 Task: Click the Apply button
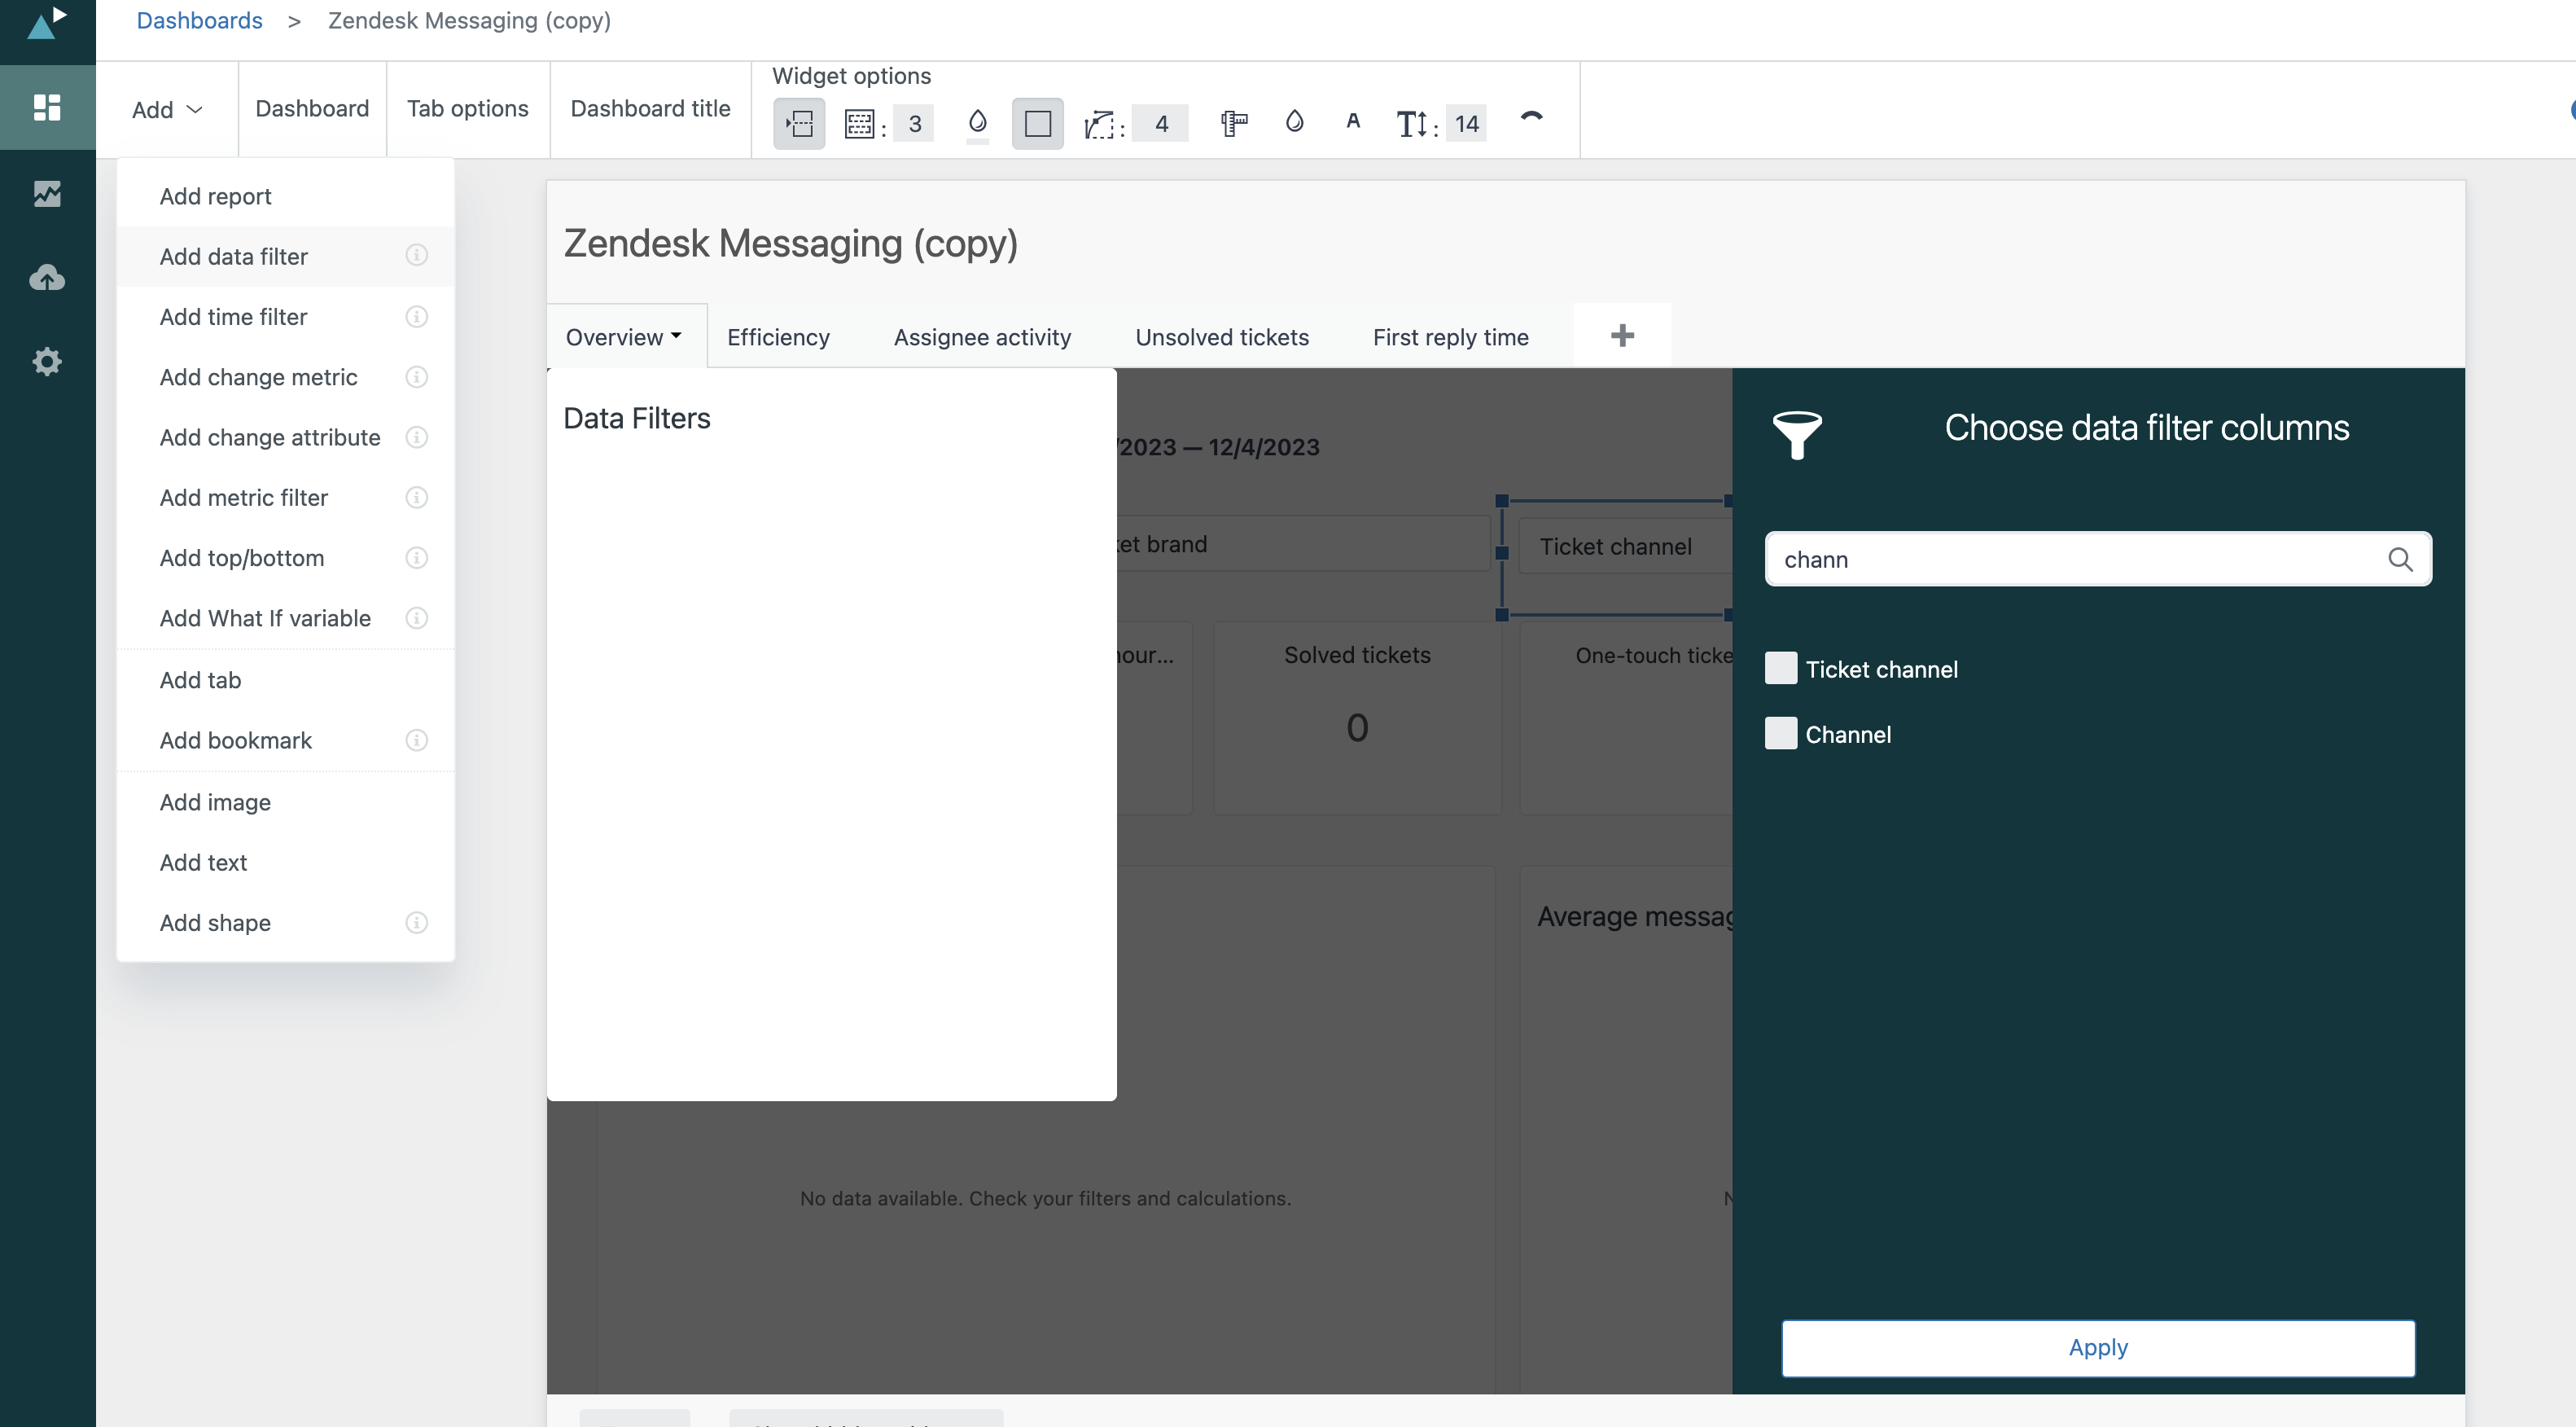(2097, 1347)
